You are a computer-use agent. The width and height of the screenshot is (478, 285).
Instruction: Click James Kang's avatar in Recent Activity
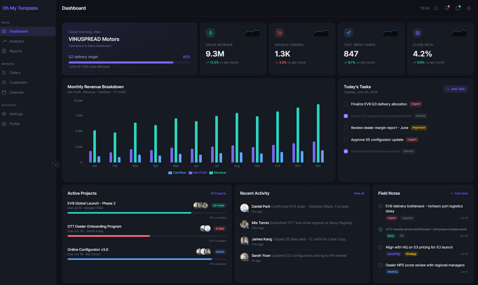(244, 241)
